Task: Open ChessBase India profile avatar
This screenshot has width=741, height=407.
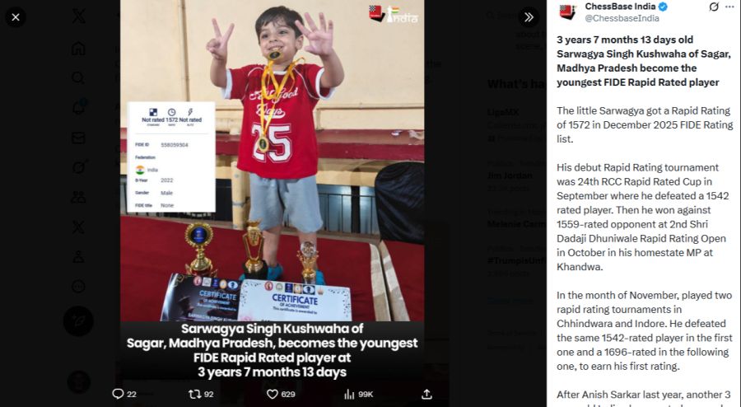Action: pyautogui.click(x=568, y=12)
